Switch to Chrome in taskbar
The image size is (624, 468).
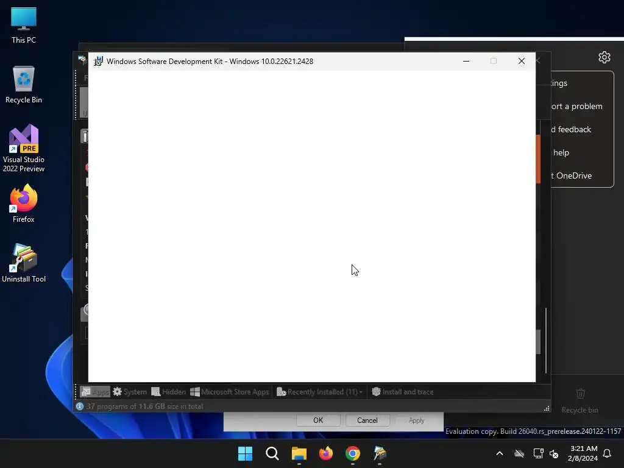click(x=353, y=453)
